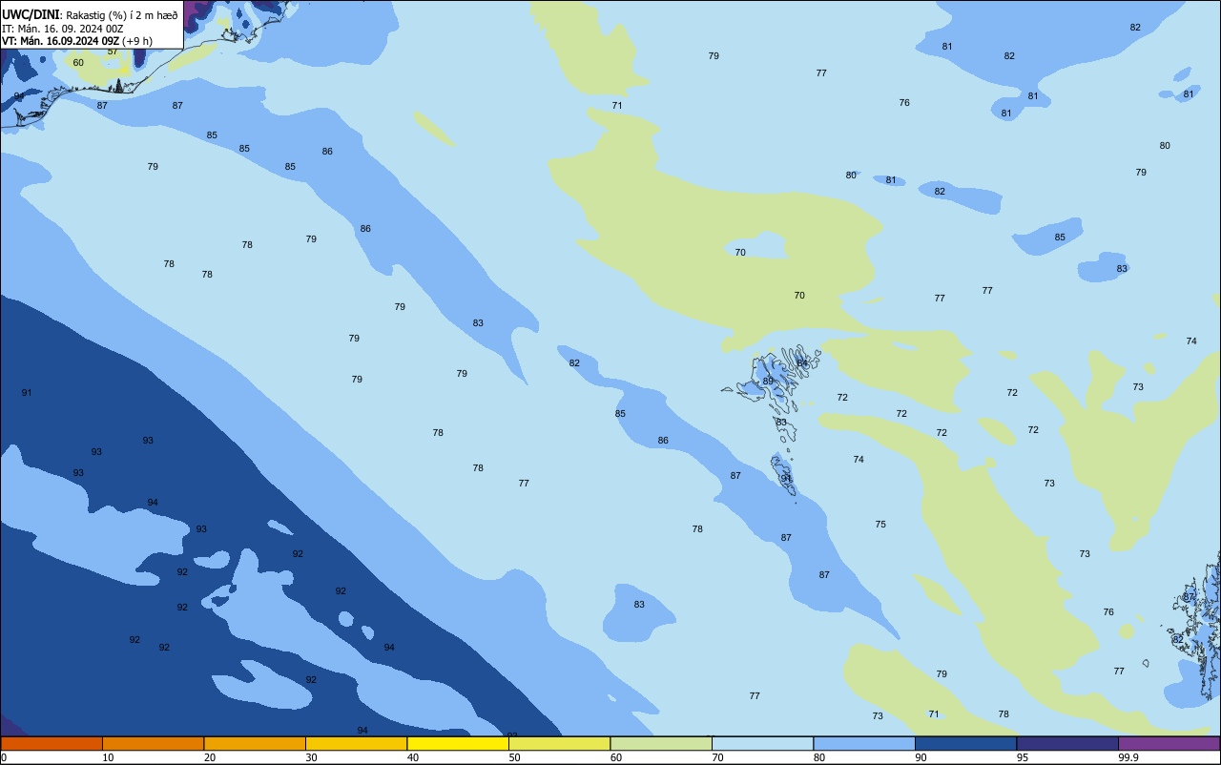Click the legend tick label 70
The width and height of the screenshot is (1221, 765).
tap(717, 757)
